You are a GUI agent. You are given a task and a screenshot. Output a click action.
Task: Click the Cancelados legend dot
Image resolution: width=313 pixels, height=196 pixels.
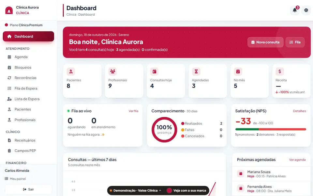[x=183, y=136]
